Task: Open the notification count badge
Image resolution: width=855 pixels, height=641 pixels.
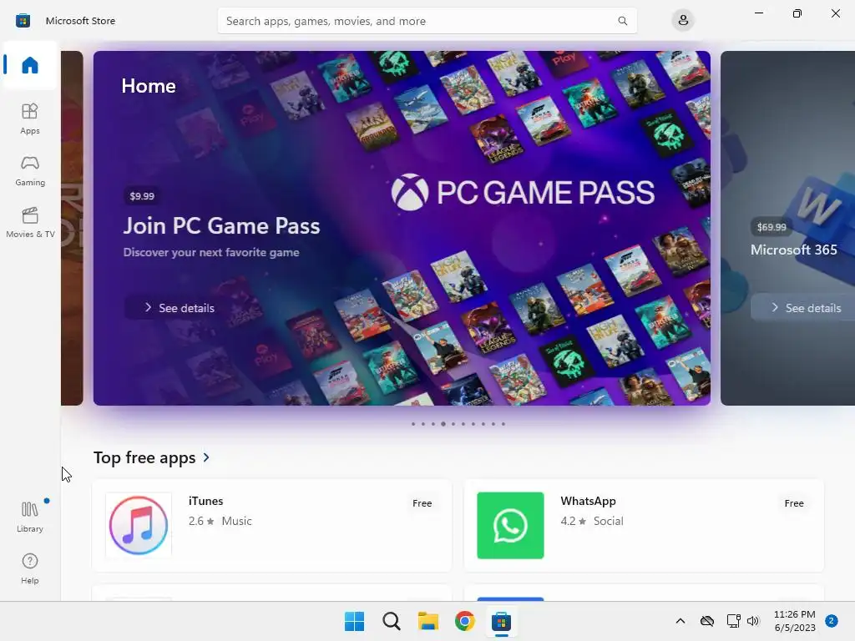Action: [x=832, y=621]
